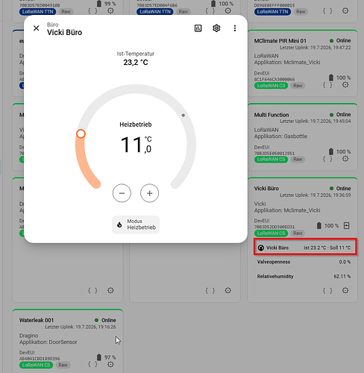364x373 pixels.
Task: Open history chart icon in dialog header
Action: coord(198,28)
